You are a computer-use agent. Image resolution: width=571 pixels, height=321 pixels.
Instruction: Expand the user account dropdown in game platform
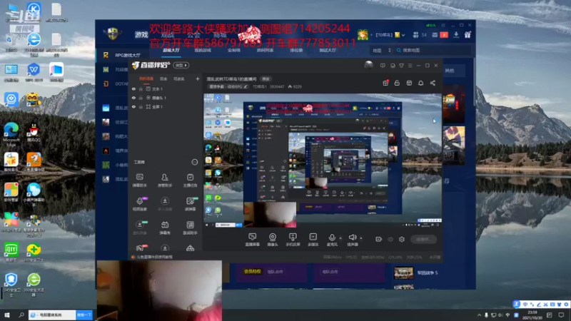(403, 35)
